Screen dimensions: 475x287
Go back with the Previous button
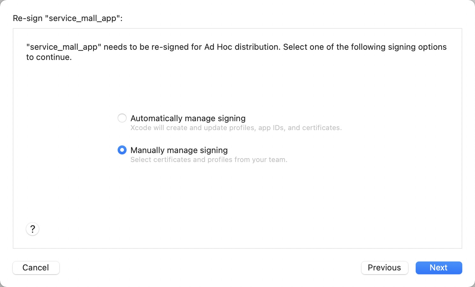(384, 268)
